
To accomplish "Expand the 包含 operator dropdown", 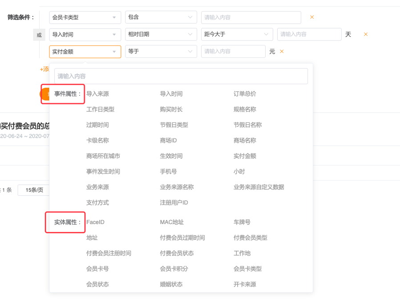I will tap(161, 17).
